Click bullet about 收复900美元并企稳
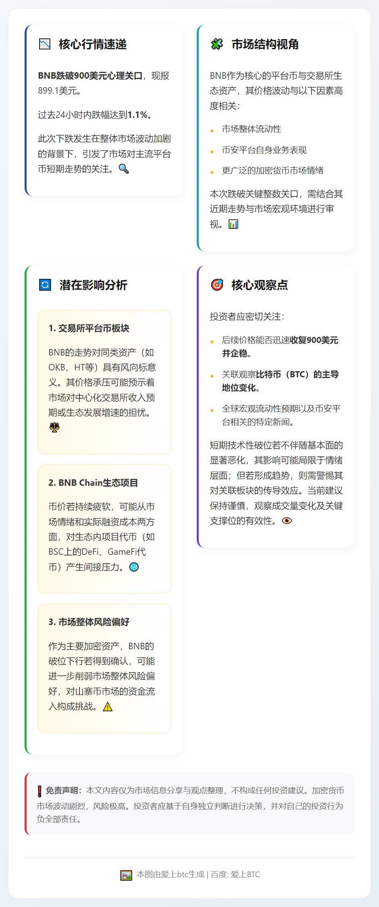This screenshot has width=379, height=907. (280, 347)
